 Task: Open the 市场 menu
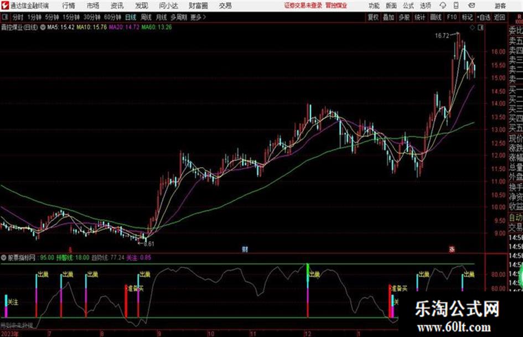93,6
